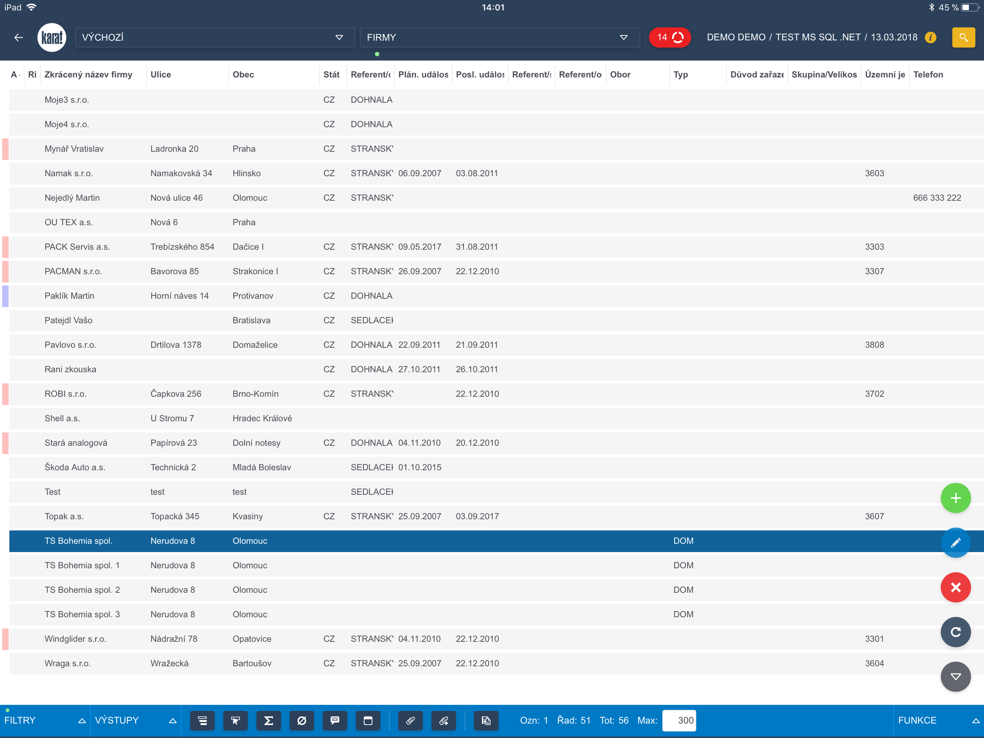Screen dimensions: 984x738
Task: Select the PACMAN s.r.o. row
Action: tap(496, 271)
